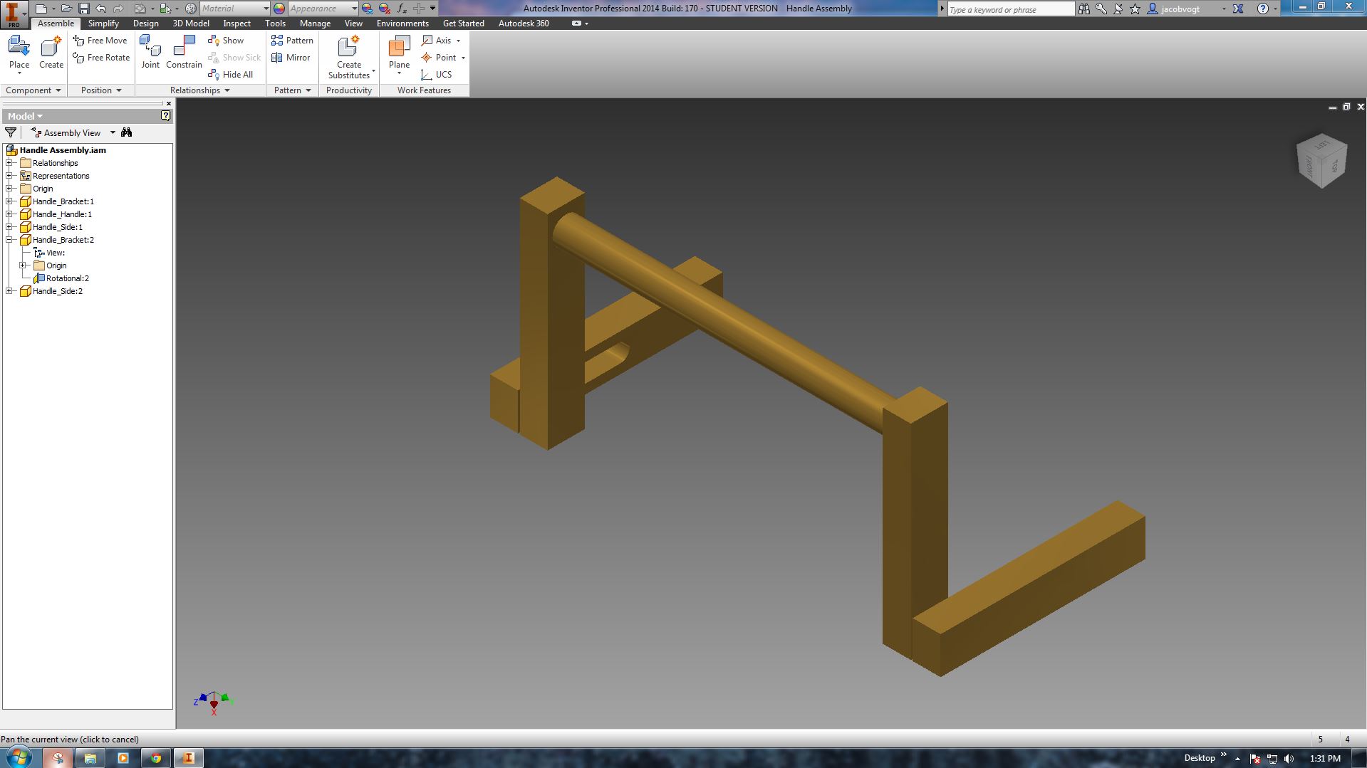Click the ViewCube in the viewport
The image size is (1367, 768).
pos(1321,162)
